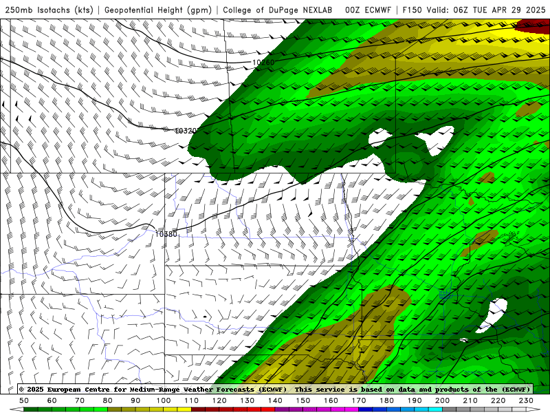550x413 pixels.
Task: Click the 10260 height contour label
Action: tap(263, 63)
